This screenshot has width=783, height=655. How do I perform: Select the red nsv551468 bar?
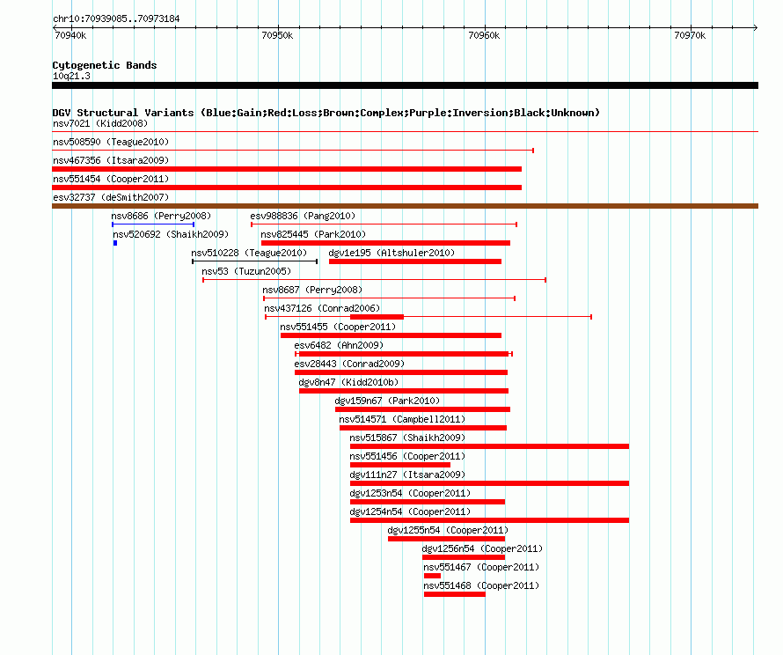(455, 594)
